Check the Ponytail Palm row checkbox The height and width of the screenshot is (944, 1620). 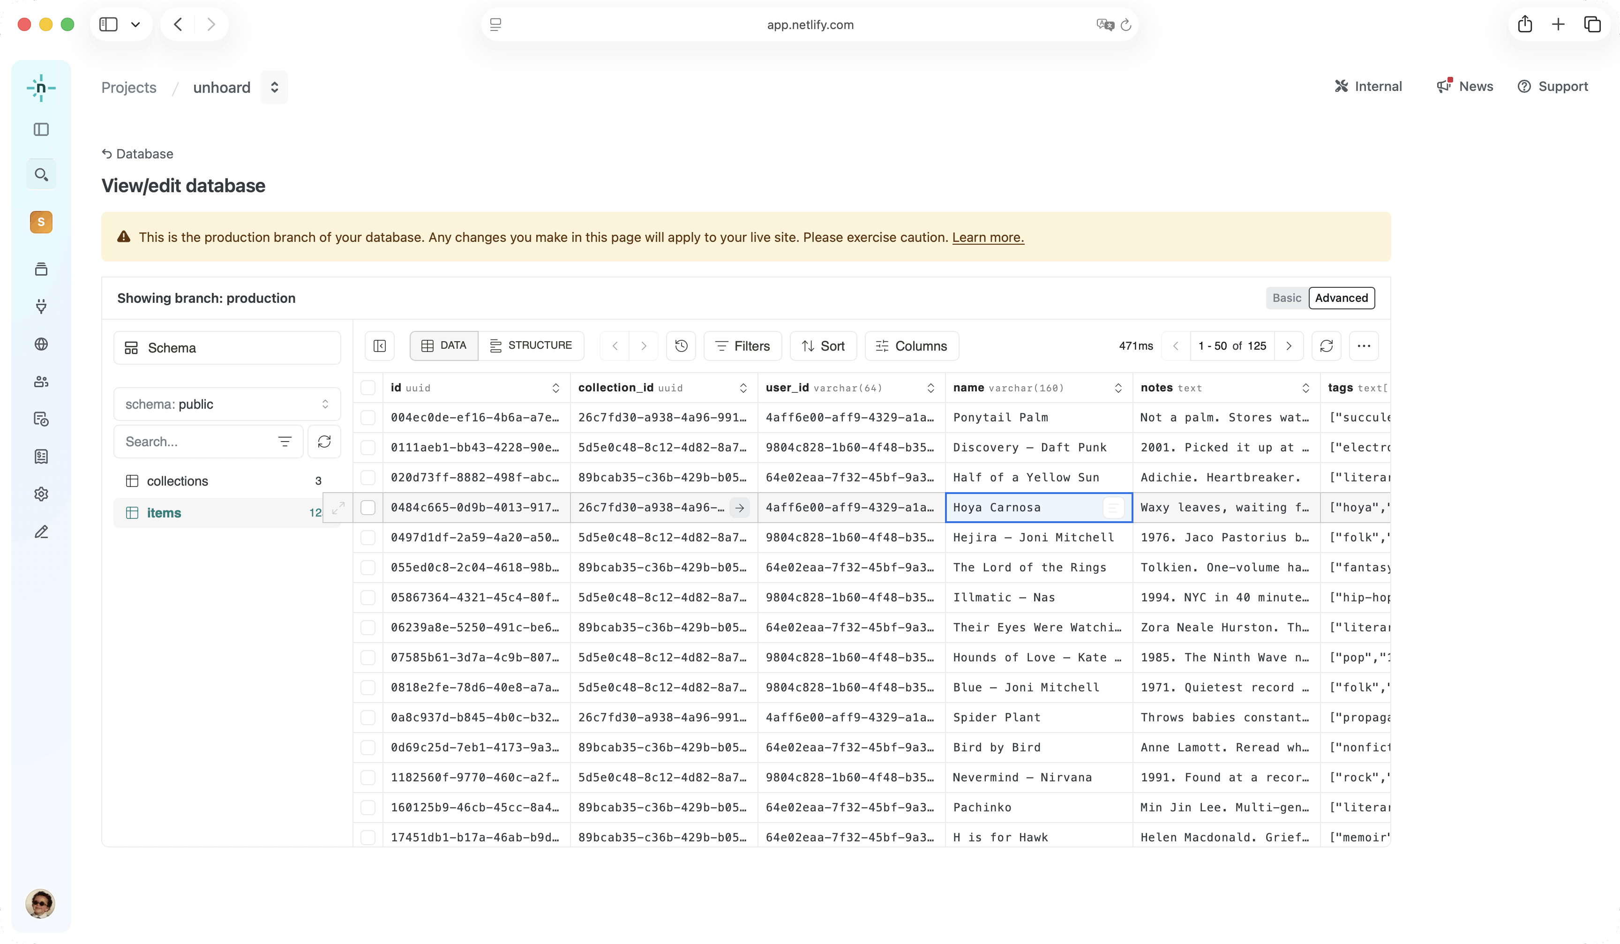click(x=367, y=418)
